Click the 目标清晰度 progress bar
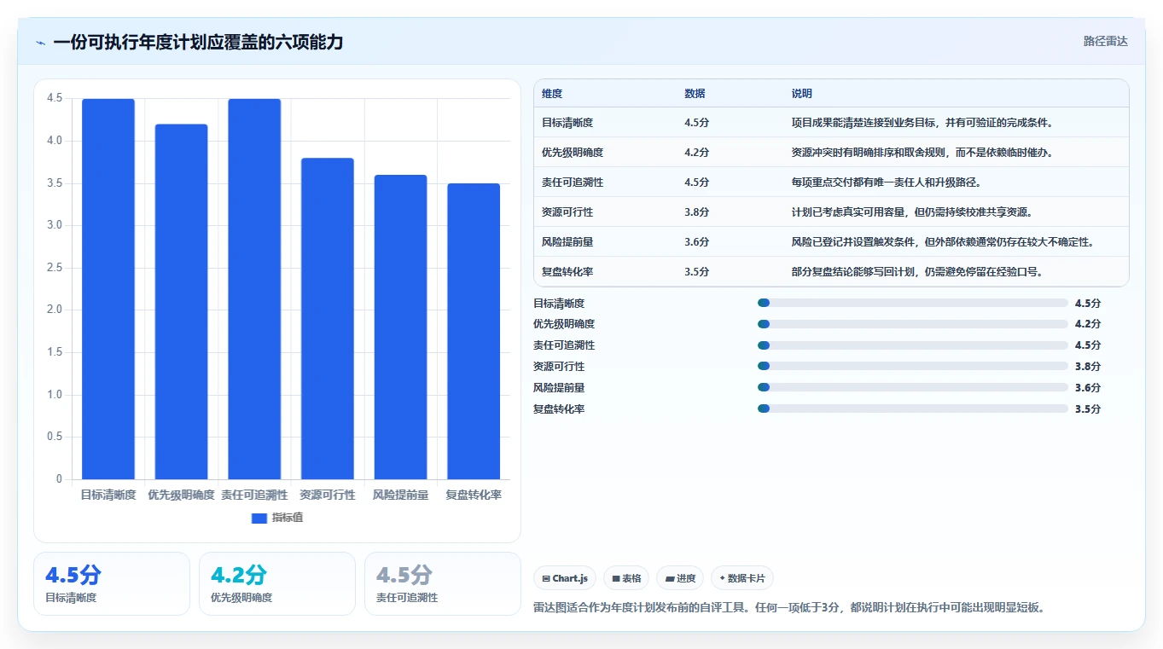 pyautogui.click(x=912, y=303)
